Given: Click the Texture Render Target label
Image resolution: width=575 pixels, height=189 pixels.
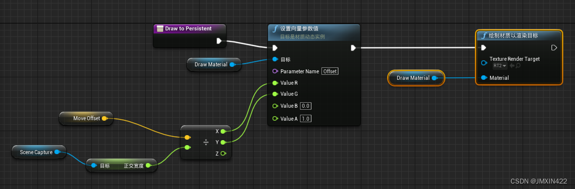Looking at the screenshot, I should (515, 59).
